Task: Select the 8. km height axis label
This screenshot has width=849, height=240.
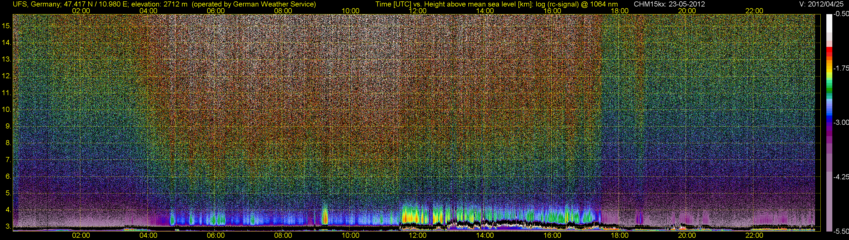Action: (x=8, y=143)
